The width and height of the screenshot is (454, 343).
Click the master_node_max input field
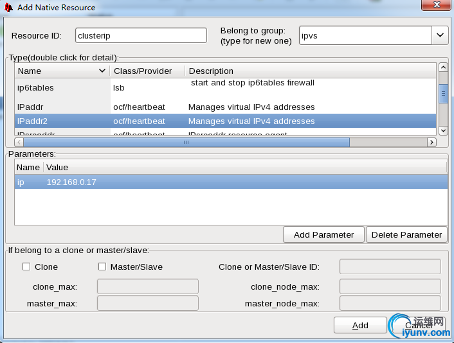pyautogui.click(x=390, y=303)
